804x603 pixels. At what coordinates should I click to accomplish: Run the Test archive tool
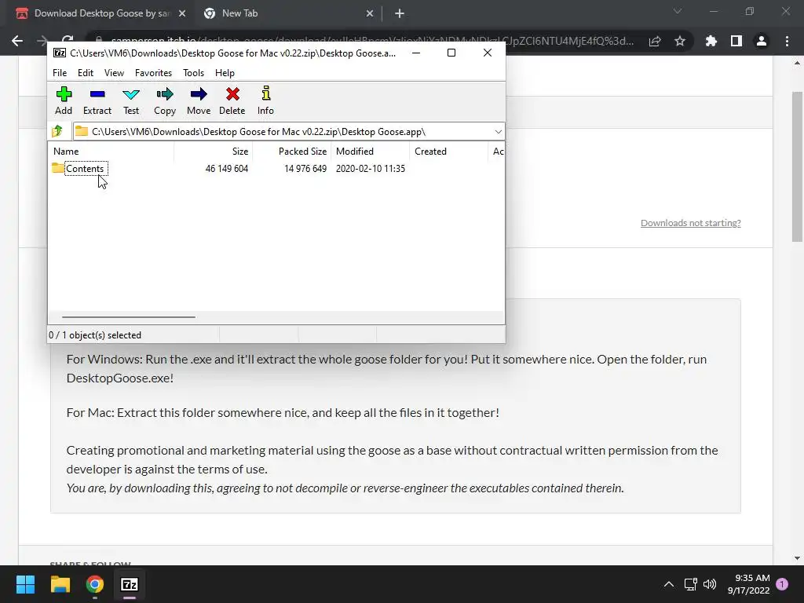pos(131,100)
